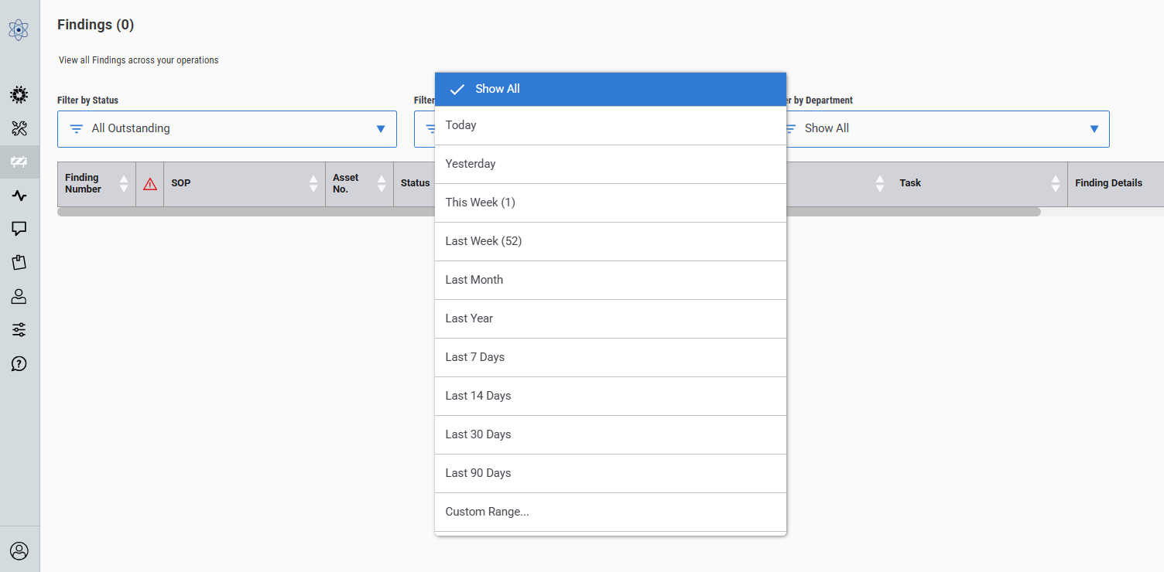The height and width of the screenshot is (572, 1164).
Task: Select the barrier Findings icon in sidebar
Action: pyautogui.click(x=19, y=162)
